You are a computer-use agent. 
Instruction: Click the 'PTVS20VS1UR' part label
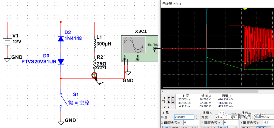pyautogui.click(x=39, y=62)
